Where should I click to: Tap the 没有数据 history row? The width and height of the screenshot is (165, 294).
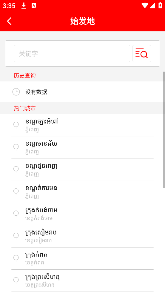[x=82, y=92]
